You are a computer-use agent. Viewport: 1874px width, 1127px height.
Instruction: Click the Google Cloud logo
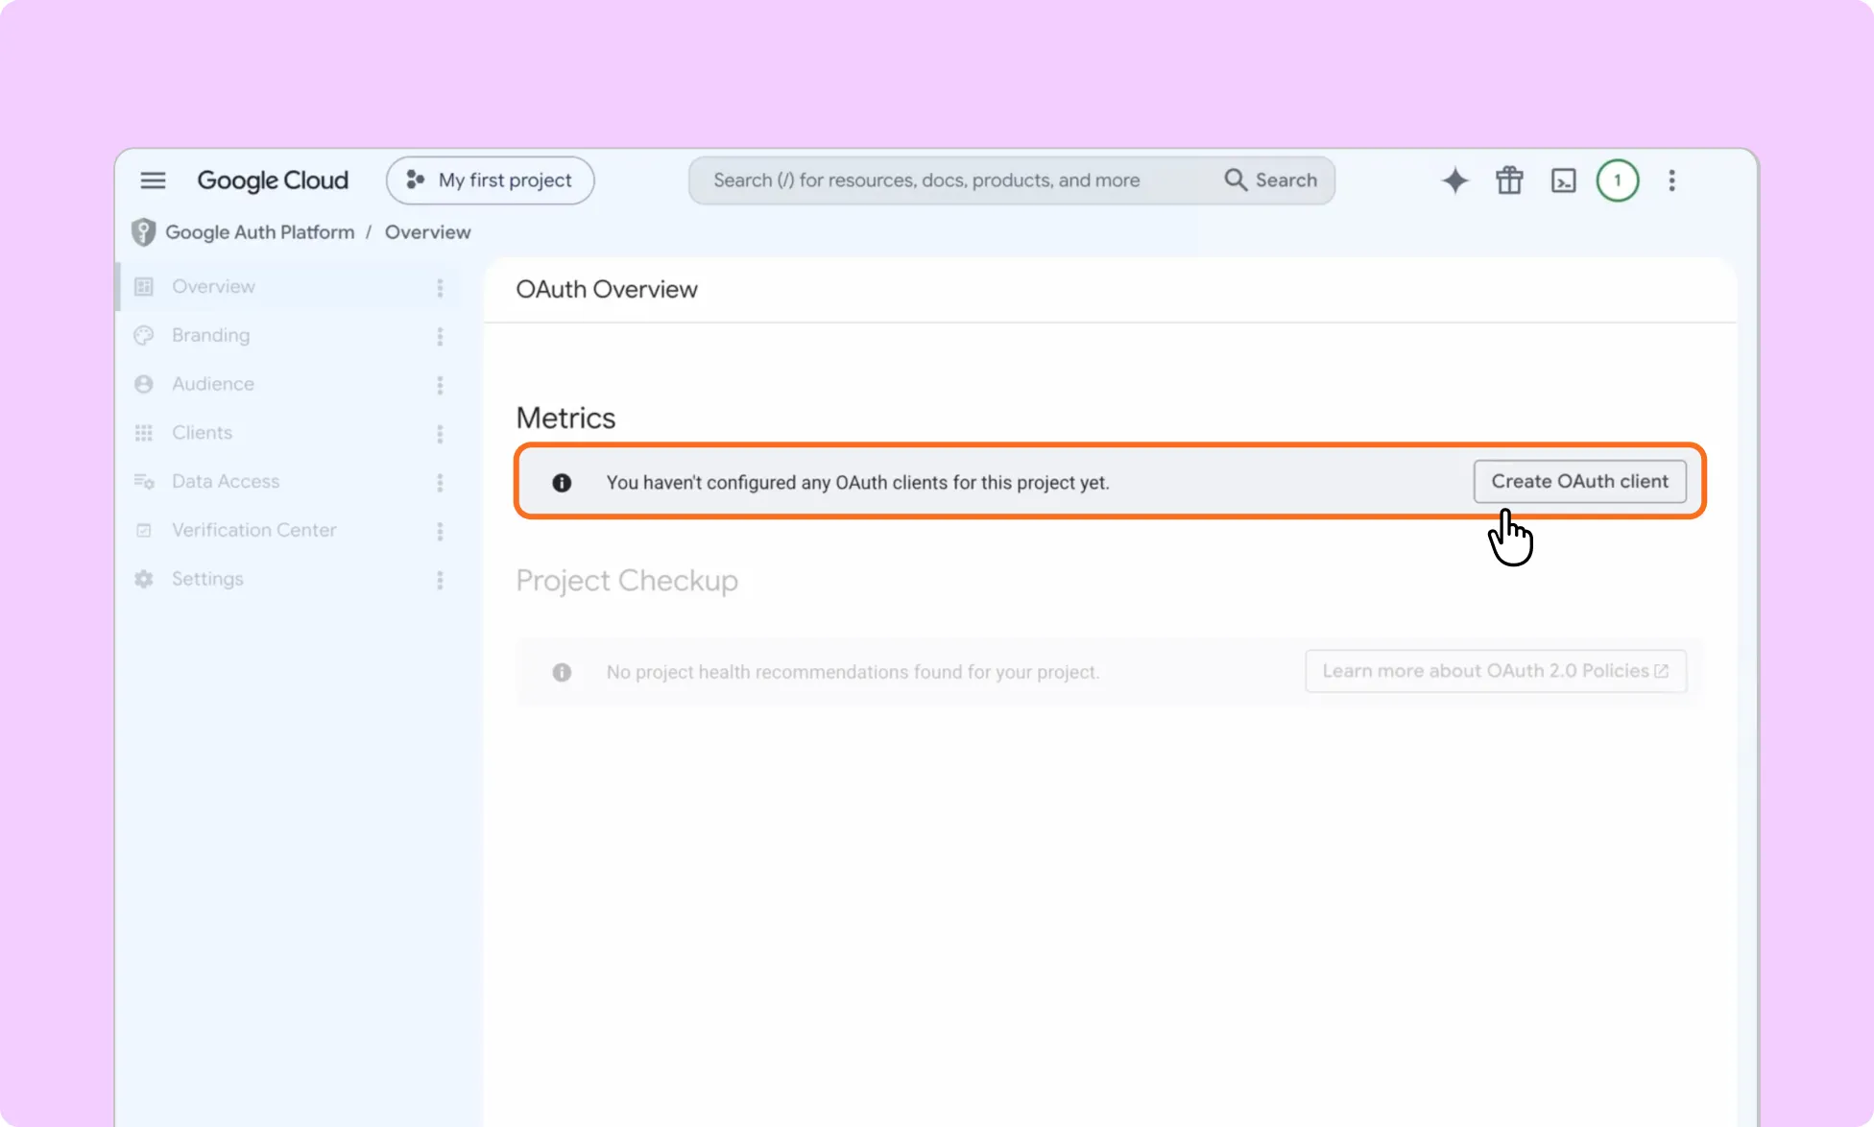click(x=273, y=180)
